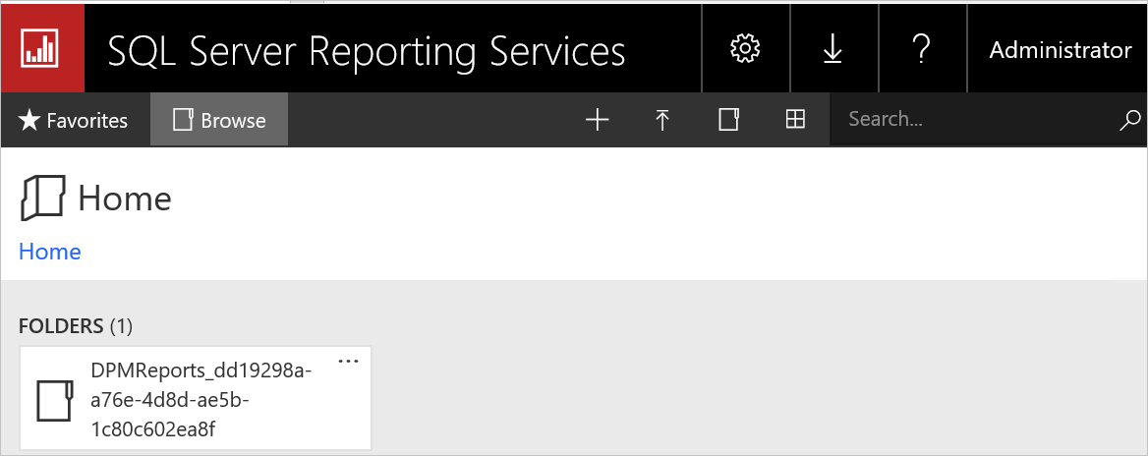Click the large Home folder icon
This screenshot has width=1148, height=456.
pos(42,199)
